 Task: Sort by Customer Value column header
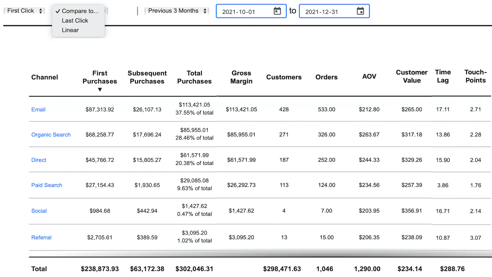[411, 76]
